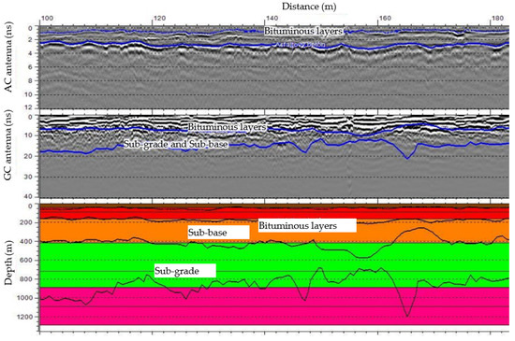Screen dimensions: 515x341
Task: Pick the red top layer band
Action: click(x=274, y=213)
